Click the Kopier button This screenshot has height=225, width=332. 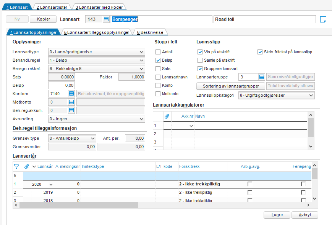[x=43, y=19]
